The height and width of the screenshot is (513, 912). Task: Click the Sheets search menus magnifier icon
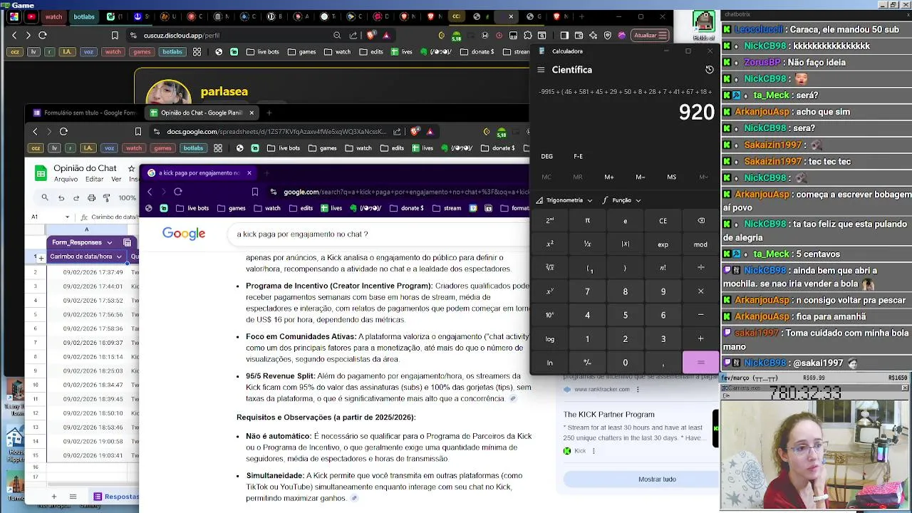pyautogui.click(x=45, y=197)
